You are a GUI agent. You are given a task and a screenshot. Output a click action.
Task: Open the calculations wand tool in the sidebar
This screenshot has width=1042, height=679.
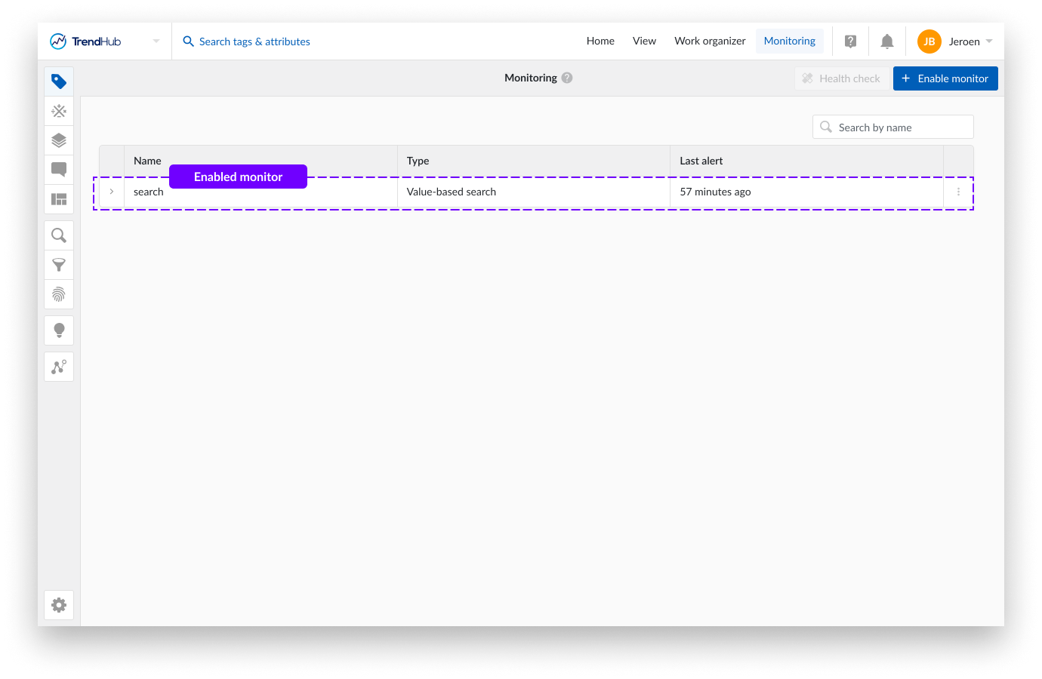click(x=59, y=110)
